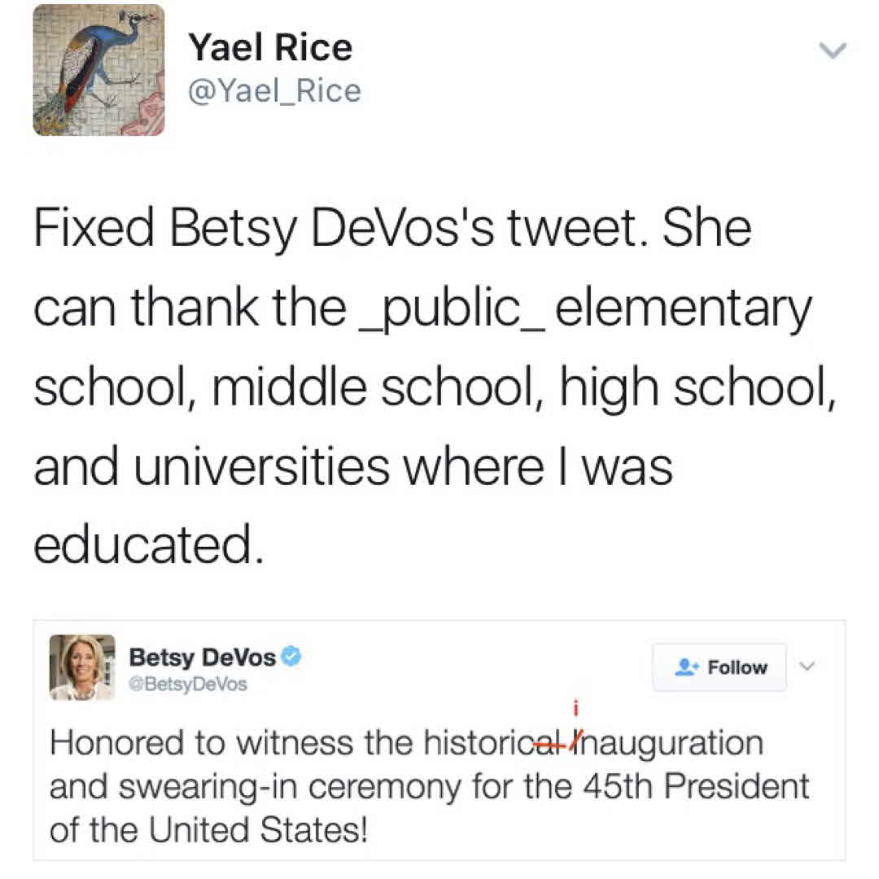This screenshot has width=879, height=879.
Task: Click the Yael Rice display name
Action: click(x=270, y=48)
